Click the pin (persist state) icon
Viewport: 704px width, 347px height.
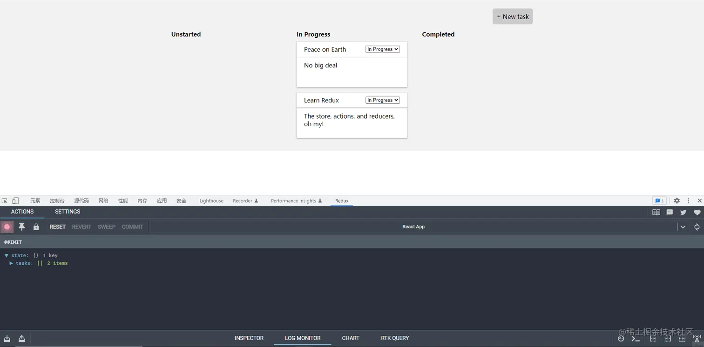point(21,227)
